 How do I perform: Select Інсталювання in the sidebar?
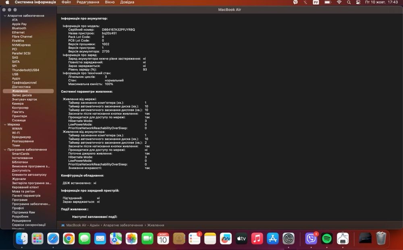point(22,158)
